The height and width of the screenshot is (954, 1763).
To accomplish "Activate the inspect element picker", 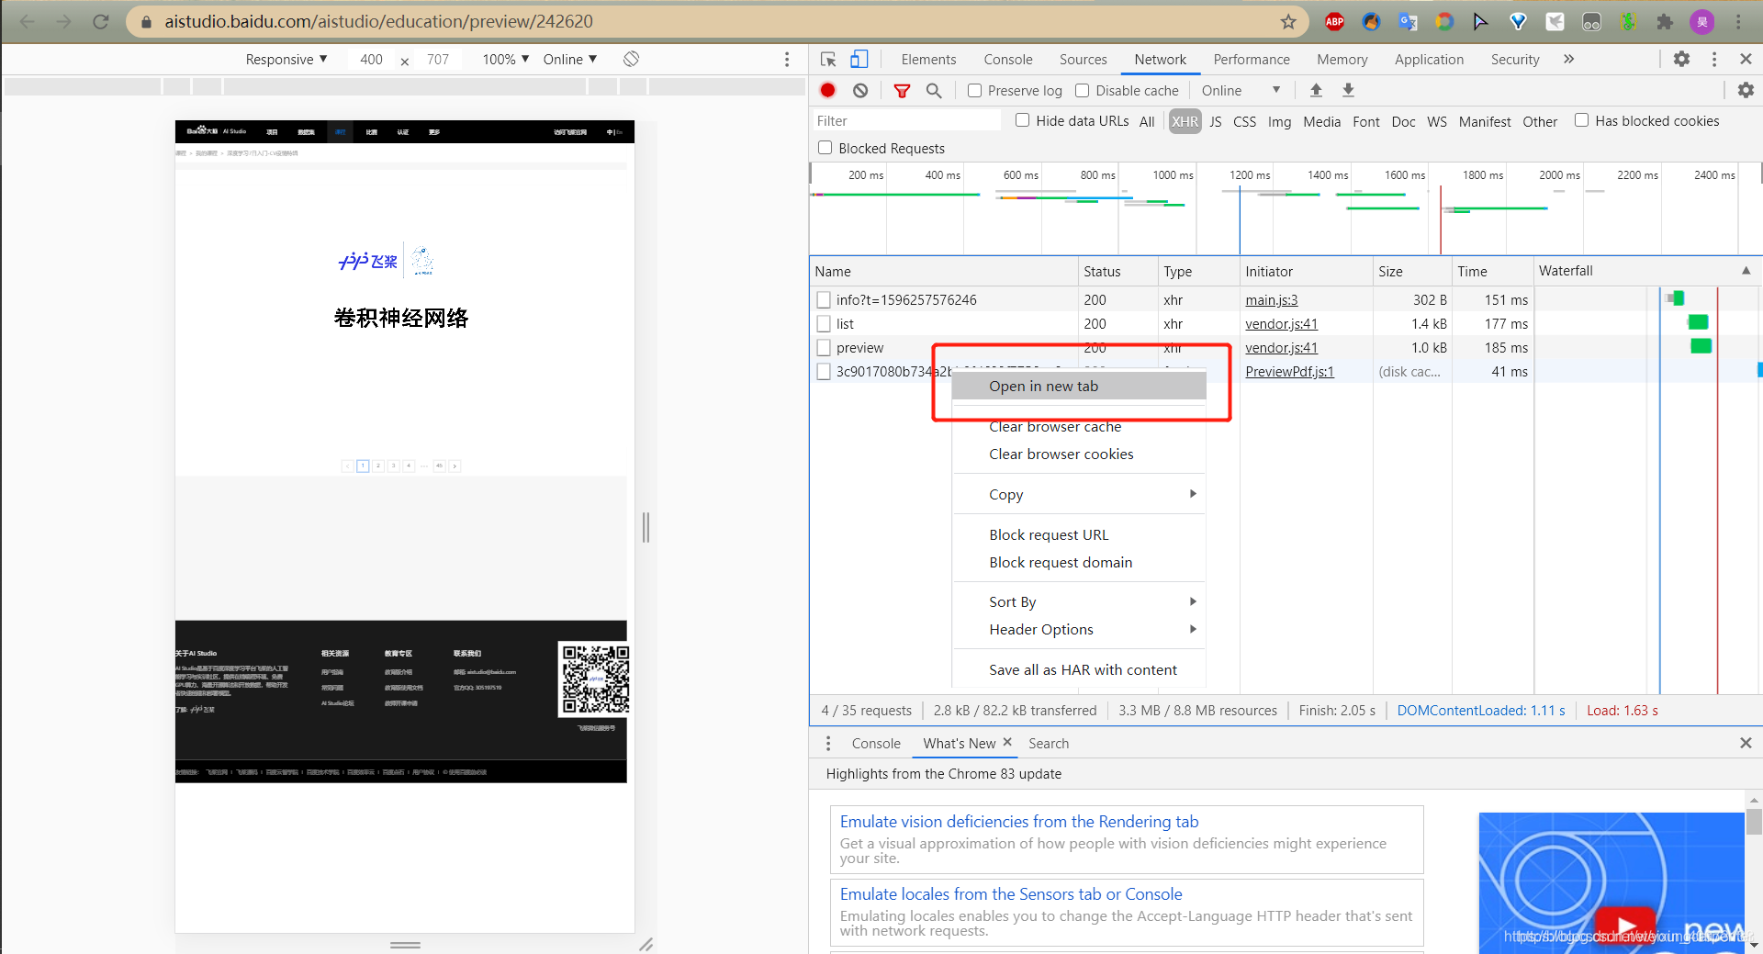I will (x=828, y=60).
